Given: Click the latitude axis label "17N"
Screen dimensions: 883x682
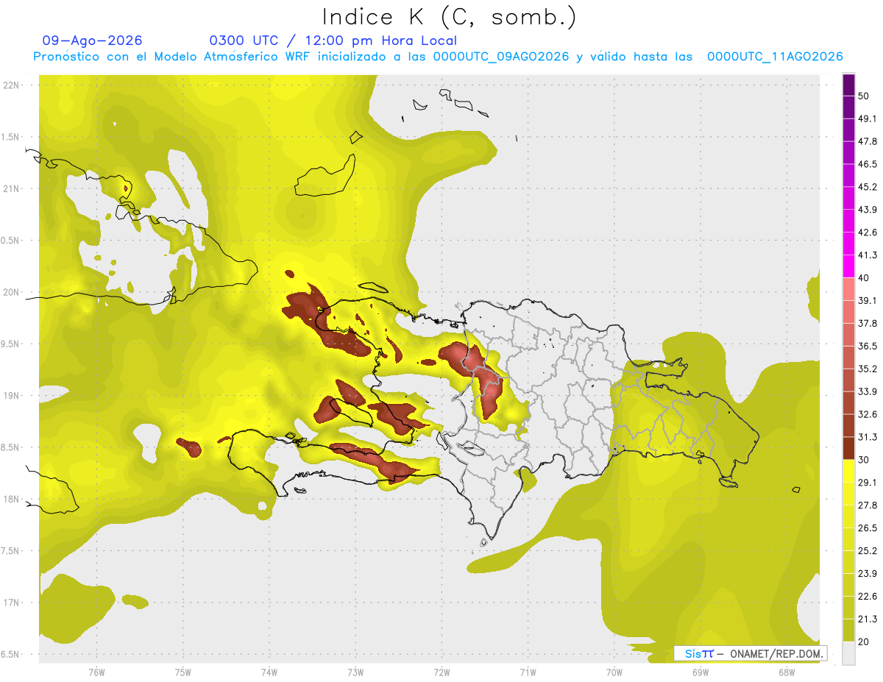Looking at the screenshot, I should click(12, 603).
